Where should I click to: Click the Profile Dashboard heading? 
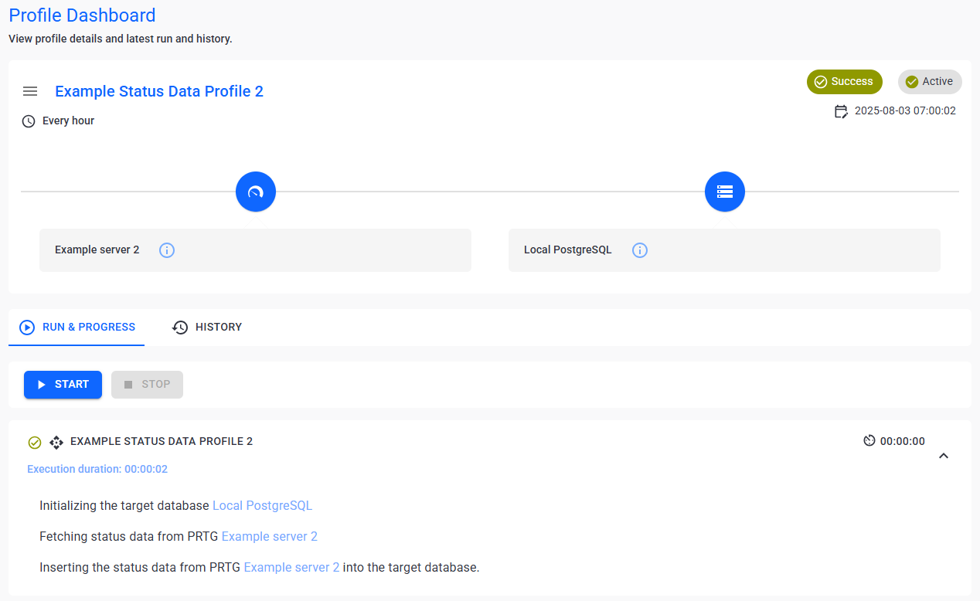pos(82,15)
